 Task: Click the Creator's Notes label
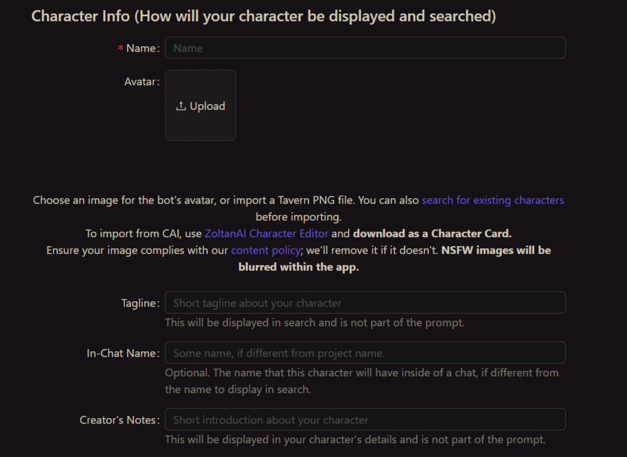(x=118, y=420)
